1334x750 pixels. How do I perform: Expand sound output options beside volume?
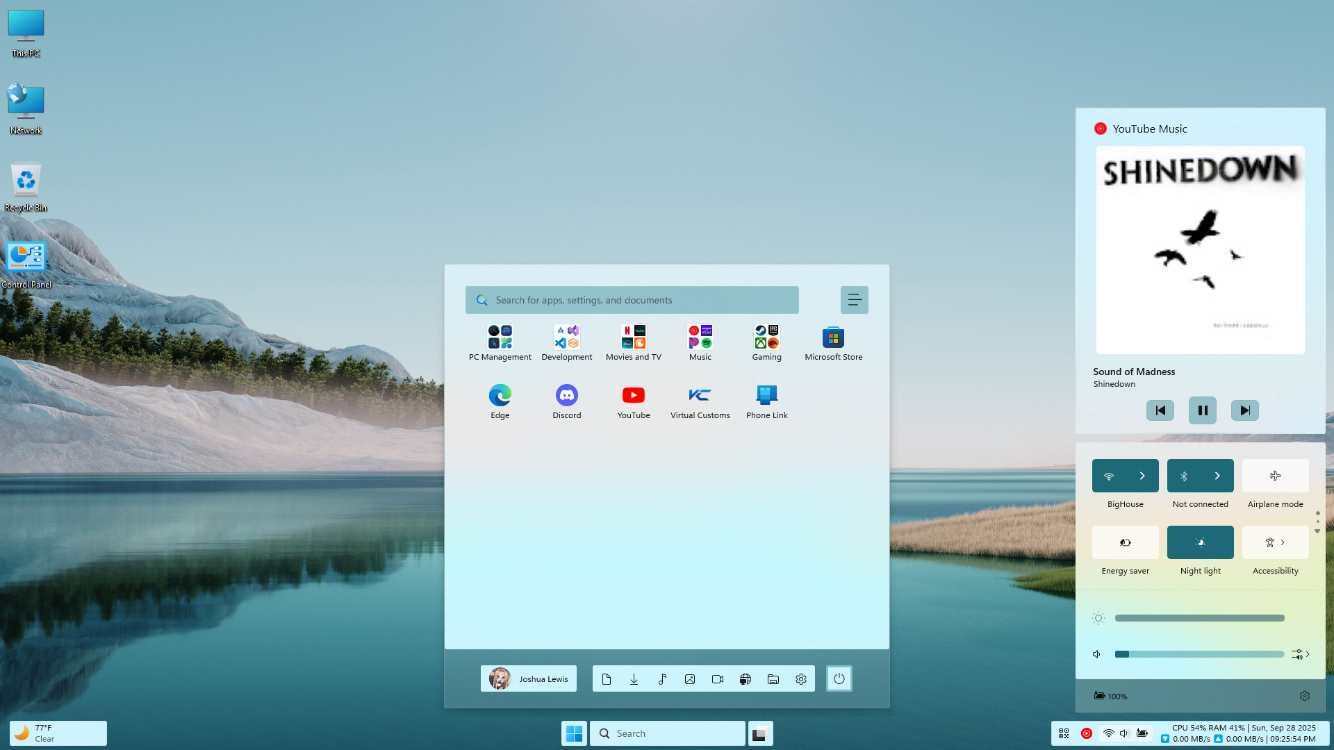(1301, 654)
